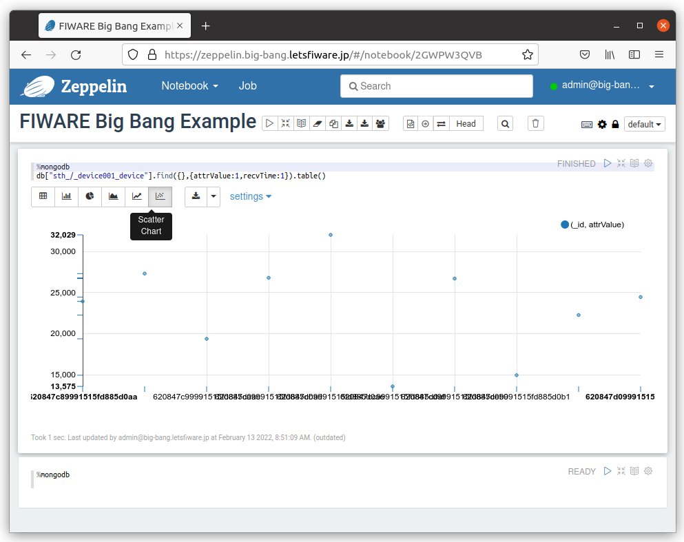Viewport: 684px width, 542px height.
Task: Toggle show/hide output for all paragraphs
Action: point(301,123)
